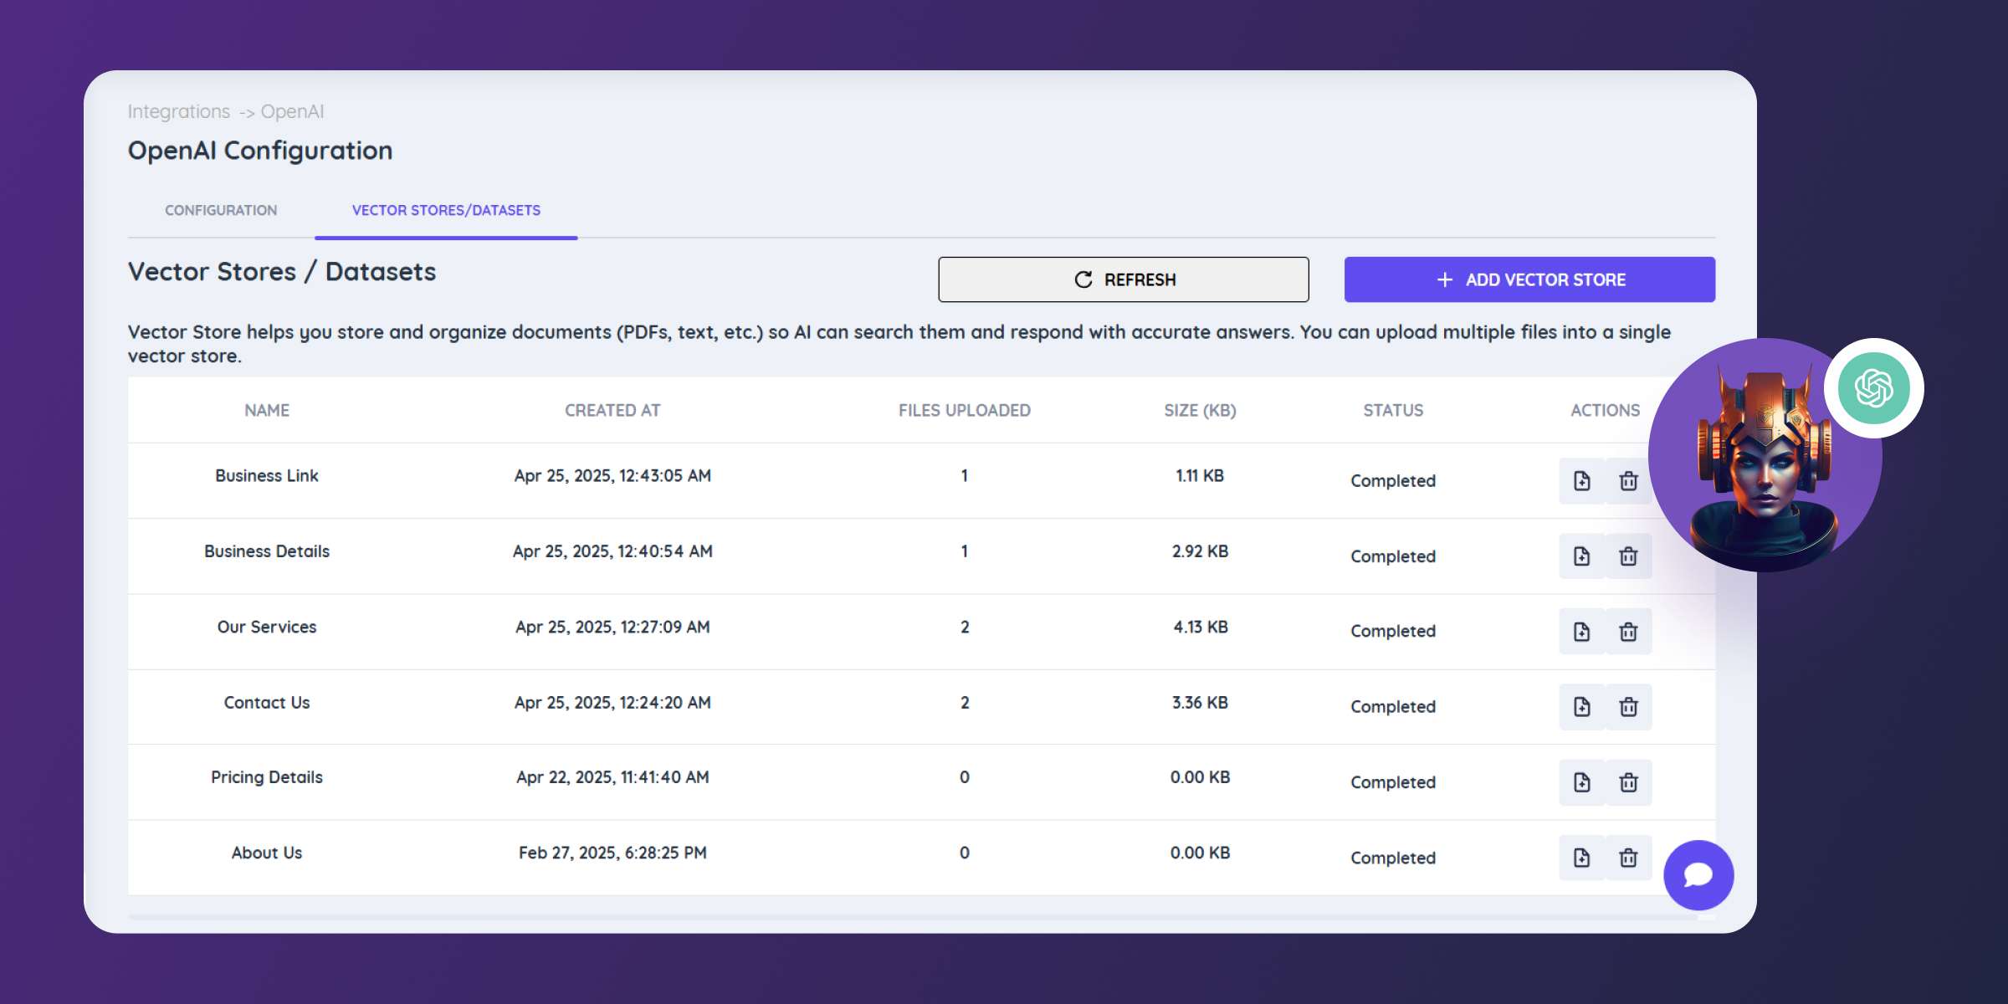Click the 1.11 KB size value
This screenshot has height=1004, width=2008.
(x=1200, y=475)
